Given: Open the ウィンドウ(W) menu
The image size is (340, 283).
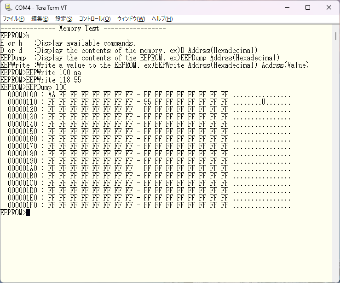Looking at the screenshot, I should (131, 19).
